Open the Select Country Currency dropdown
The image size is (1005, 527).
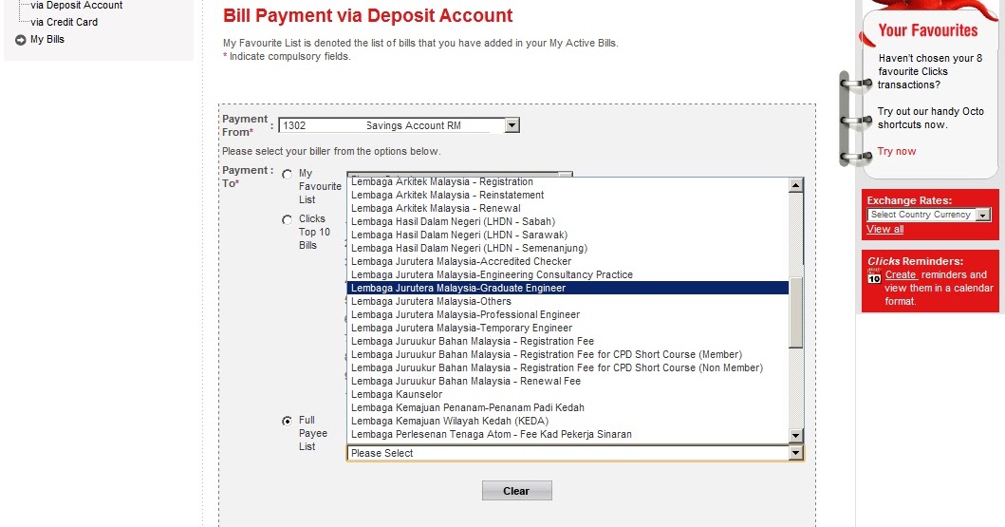pyautogui.click(x=929, y=215)
